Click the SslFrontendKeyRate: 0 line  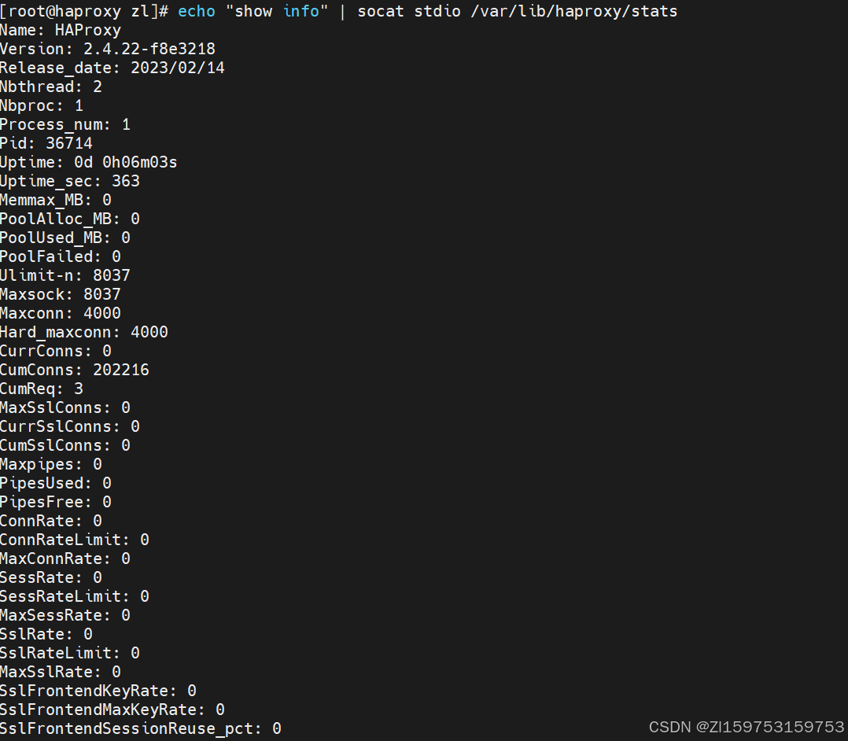click(98, 691)
